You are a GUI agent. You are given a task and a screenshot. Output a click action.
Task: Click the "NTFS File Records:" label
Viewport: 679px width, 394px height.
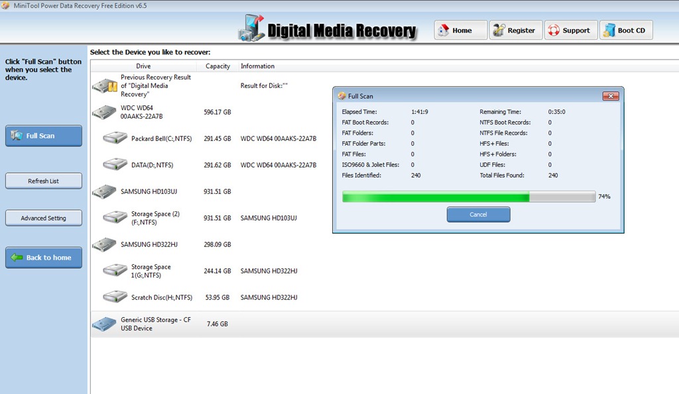(504, 133)
